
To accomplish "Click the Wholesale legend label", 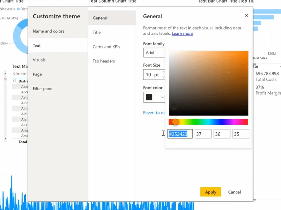I will coord(7,9).
